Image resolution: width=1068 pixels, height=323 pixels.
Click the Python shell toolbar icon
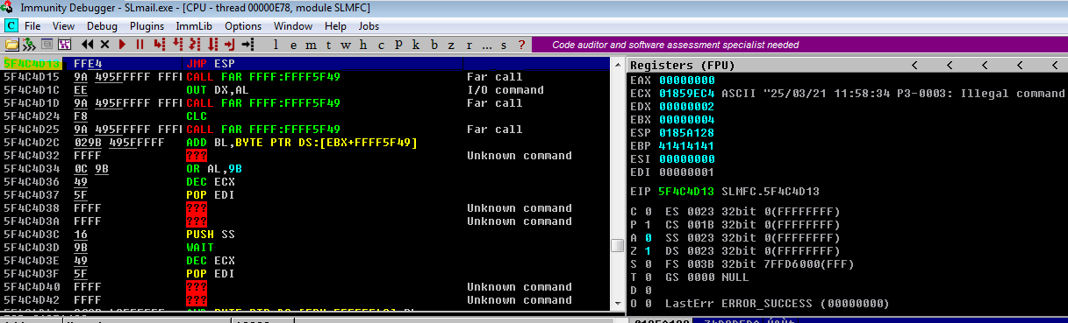[29, 44]
